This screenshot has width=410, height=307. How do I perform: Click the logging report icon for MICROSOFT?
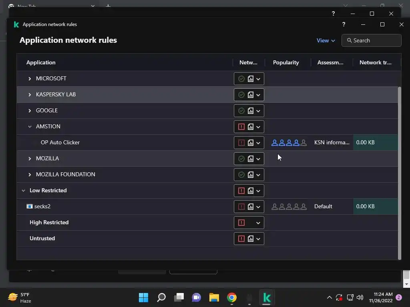pyautogui.click(x=251, y=79)
